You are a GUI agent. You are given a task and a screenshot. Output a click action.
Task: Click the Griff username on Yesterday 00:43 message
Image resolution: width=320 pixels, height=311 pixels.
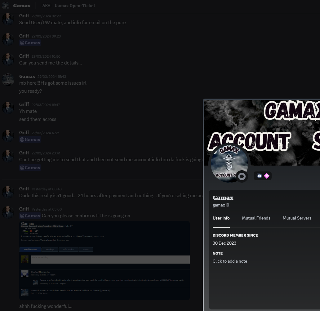tap(24, 189)
